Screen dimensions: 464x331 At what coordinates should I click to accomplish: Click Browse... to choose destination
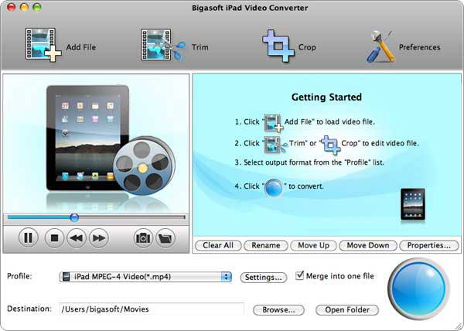(x=278, y=310)
